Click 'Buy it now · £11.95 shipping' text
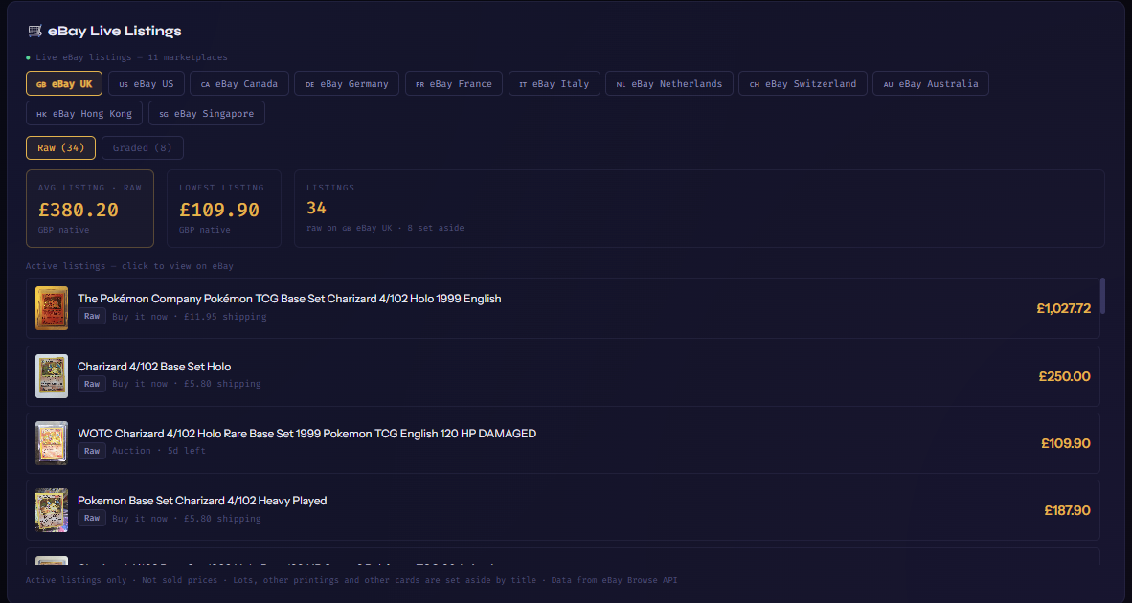Image resolution: width=1132 pixels, height=603 pixels. 190,317
